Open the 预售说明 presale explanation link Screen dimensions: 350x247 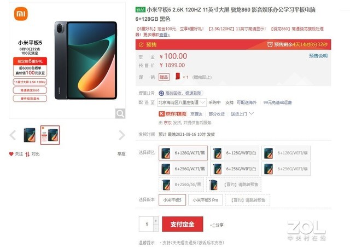[318, 56]
